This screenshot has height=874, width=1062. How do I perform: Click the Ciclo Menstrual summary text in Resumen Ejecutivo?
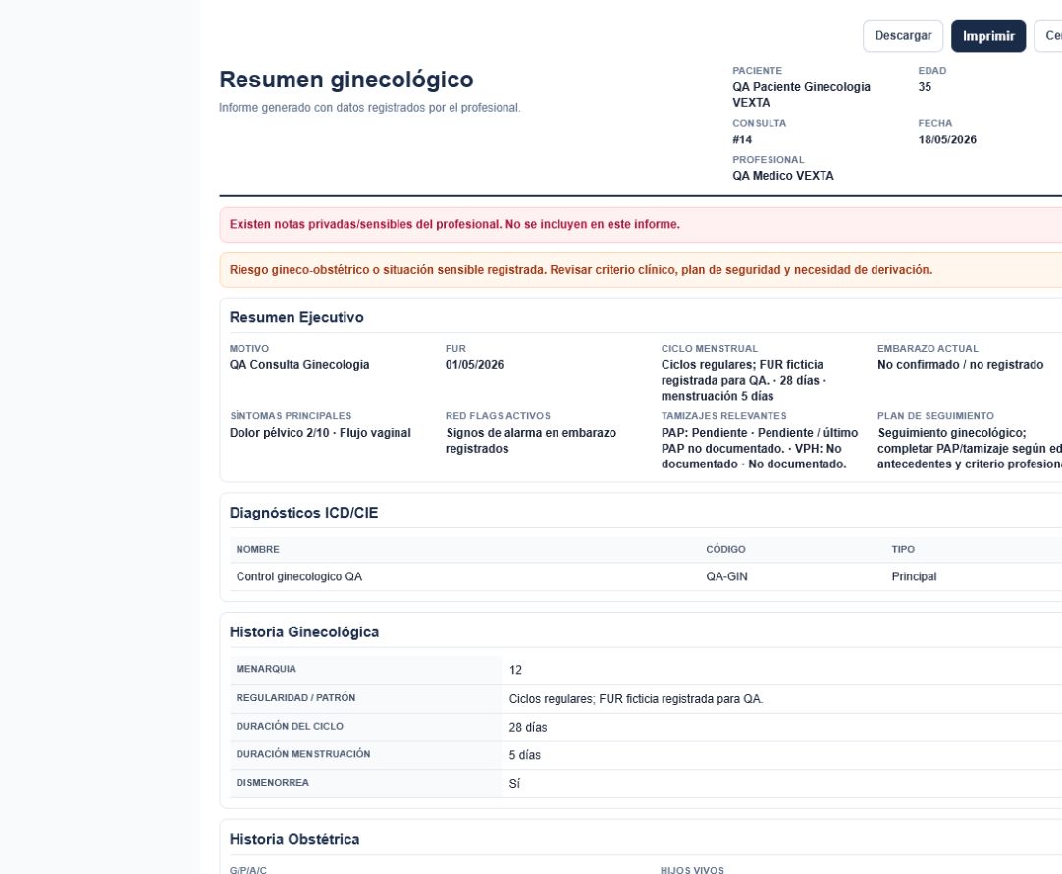pos(744,381)
